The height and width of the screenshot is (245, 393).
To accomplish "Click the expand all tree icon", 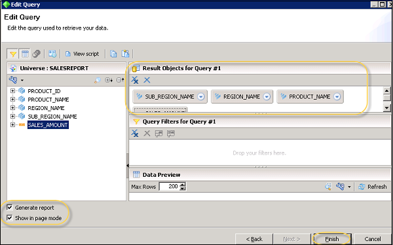I will (109, 80).
